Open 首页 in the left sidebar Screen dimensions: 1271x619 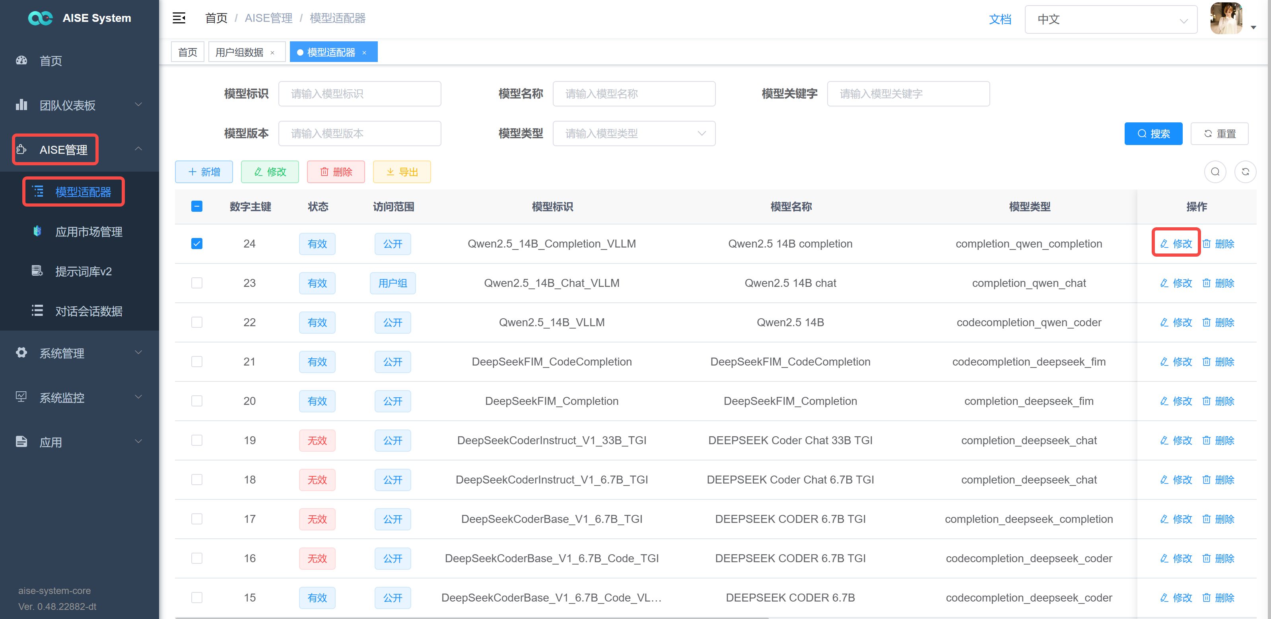[51, 61]
